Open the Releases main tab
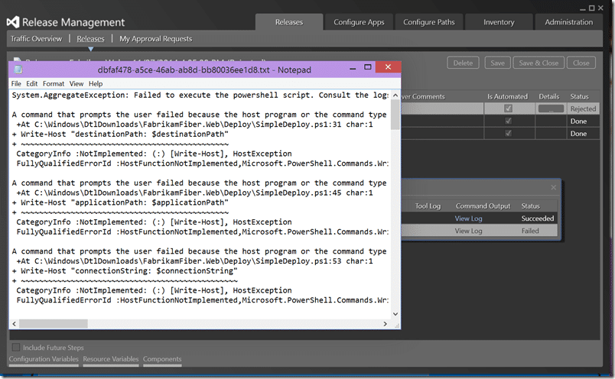The width and height of the screenshot is (615, 379). pyautogui.click(x=289, y=22)
